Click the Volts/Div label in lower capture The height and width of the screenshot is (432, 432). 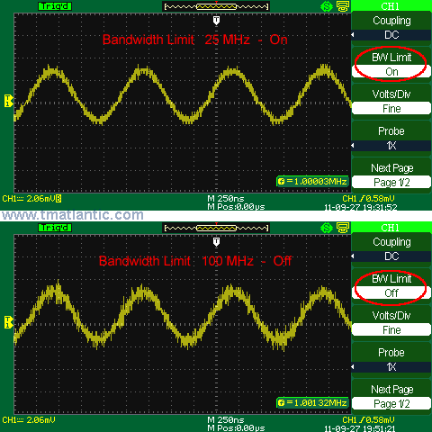tap(391, 316)
